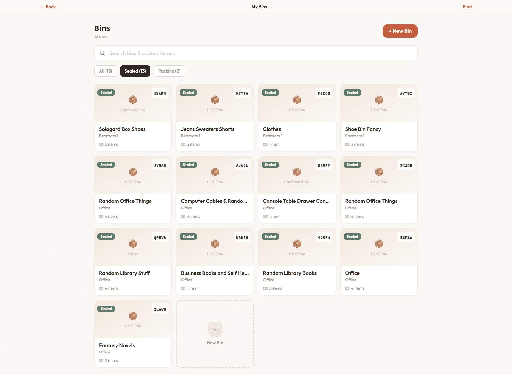Click Sealed badge on Fantasy Novels card
Viewport: 512px width, 375px height.
(106, 309)
